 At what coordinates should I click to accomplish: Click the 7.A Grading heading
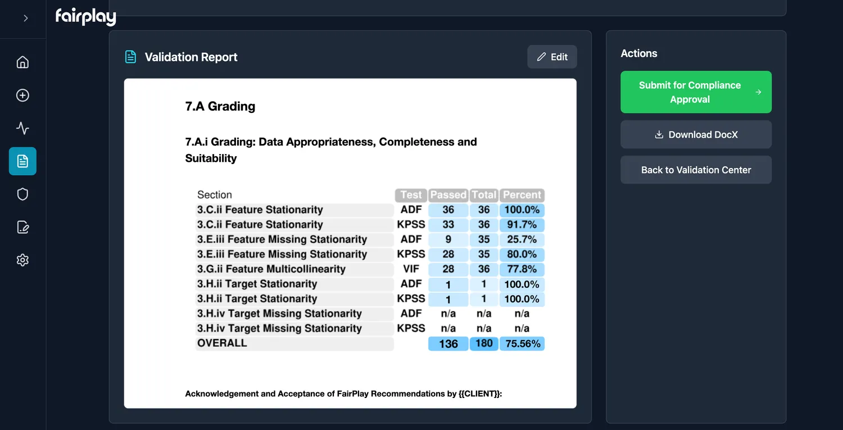[220, 106]
